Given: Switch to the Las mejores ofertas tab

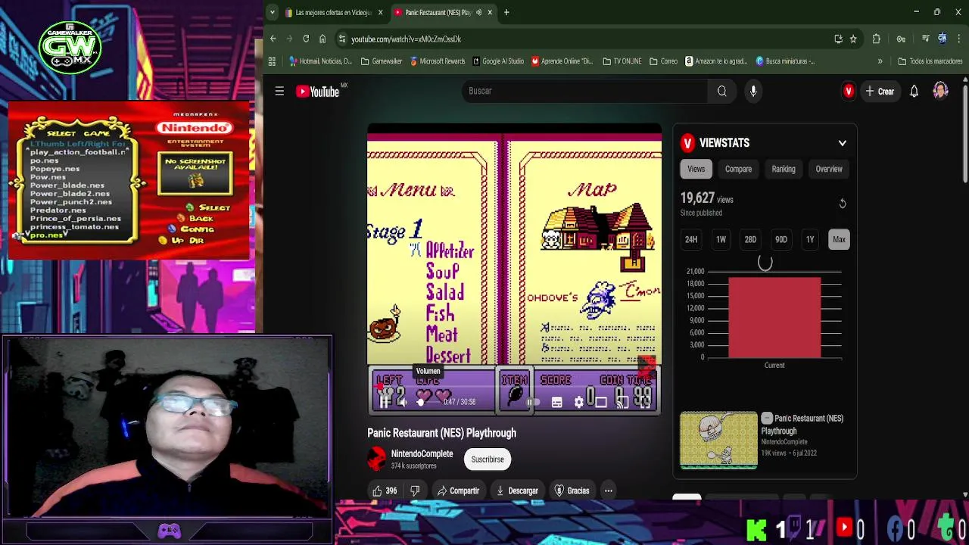Looking at the screenshot, I should point(334,12).
